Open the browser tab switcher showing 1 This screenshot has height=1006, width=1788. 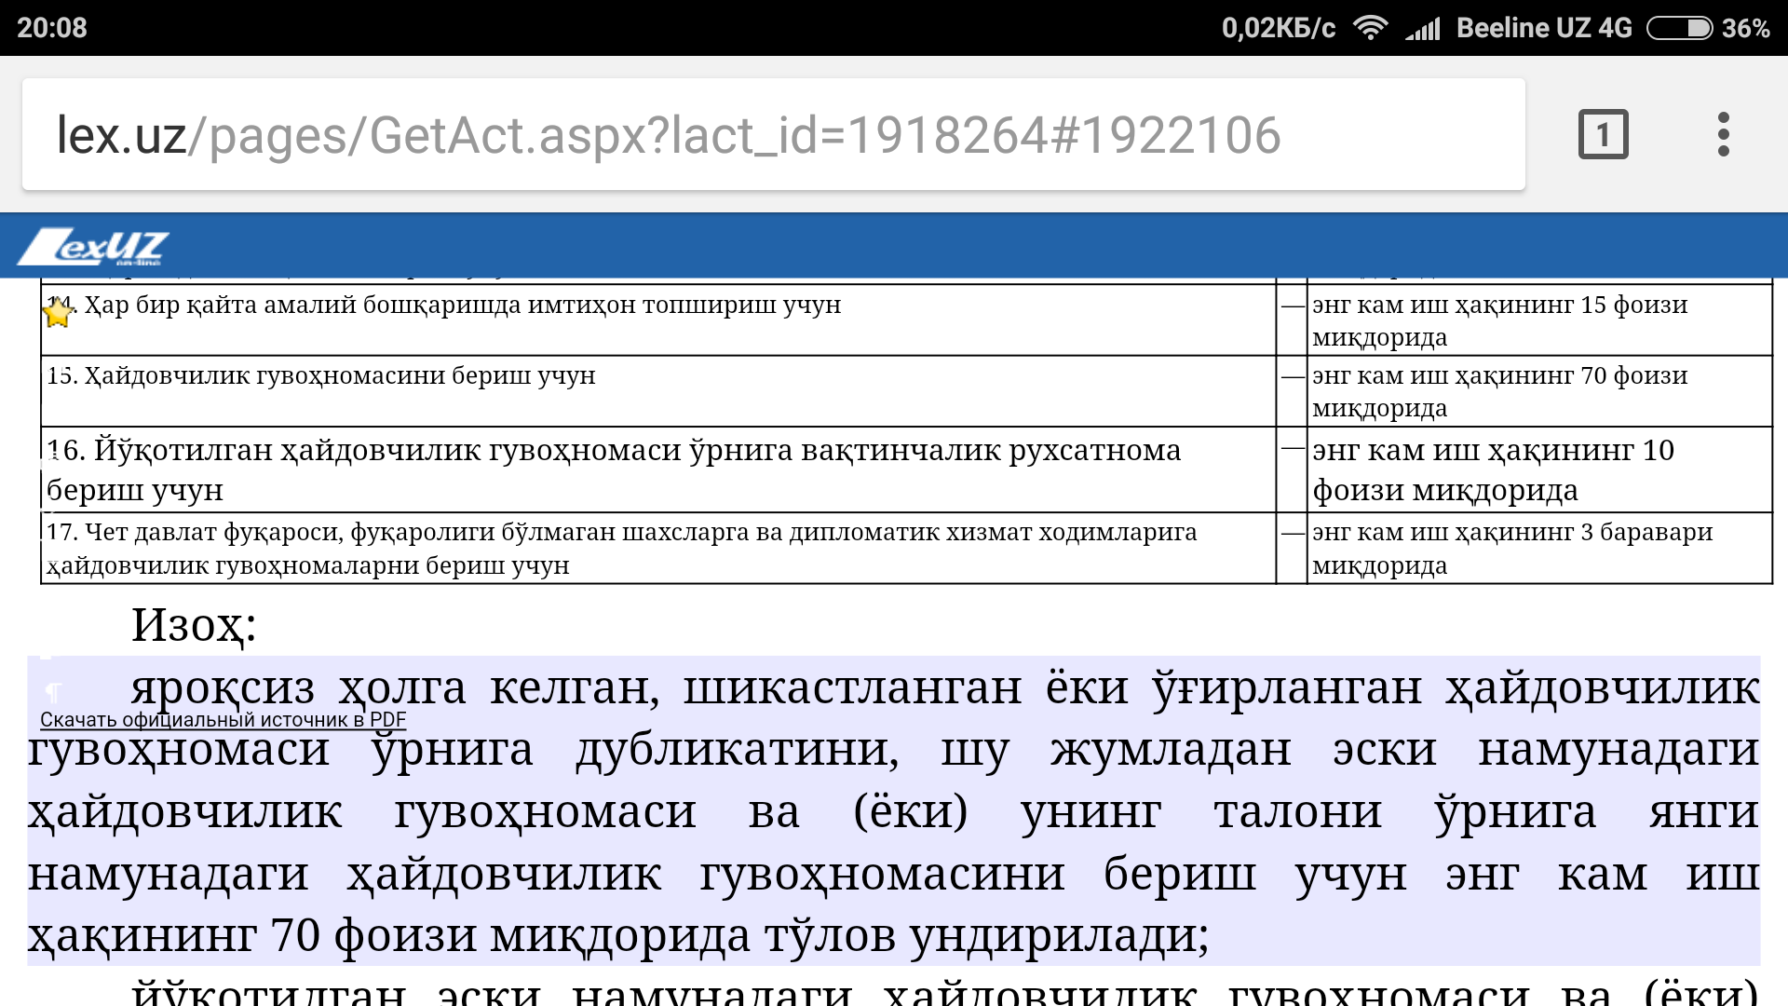[x=1603, y=135]
